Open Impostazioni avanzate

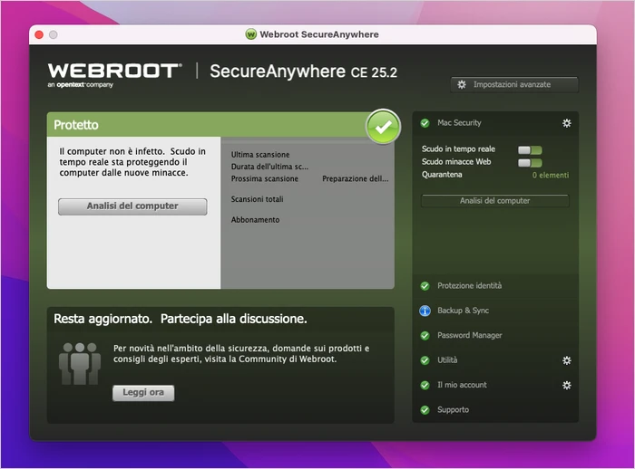pos(514,84)
